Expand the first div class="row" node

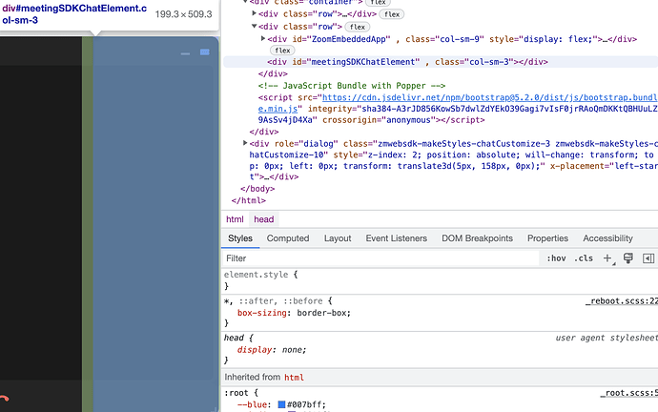(254, 13)
